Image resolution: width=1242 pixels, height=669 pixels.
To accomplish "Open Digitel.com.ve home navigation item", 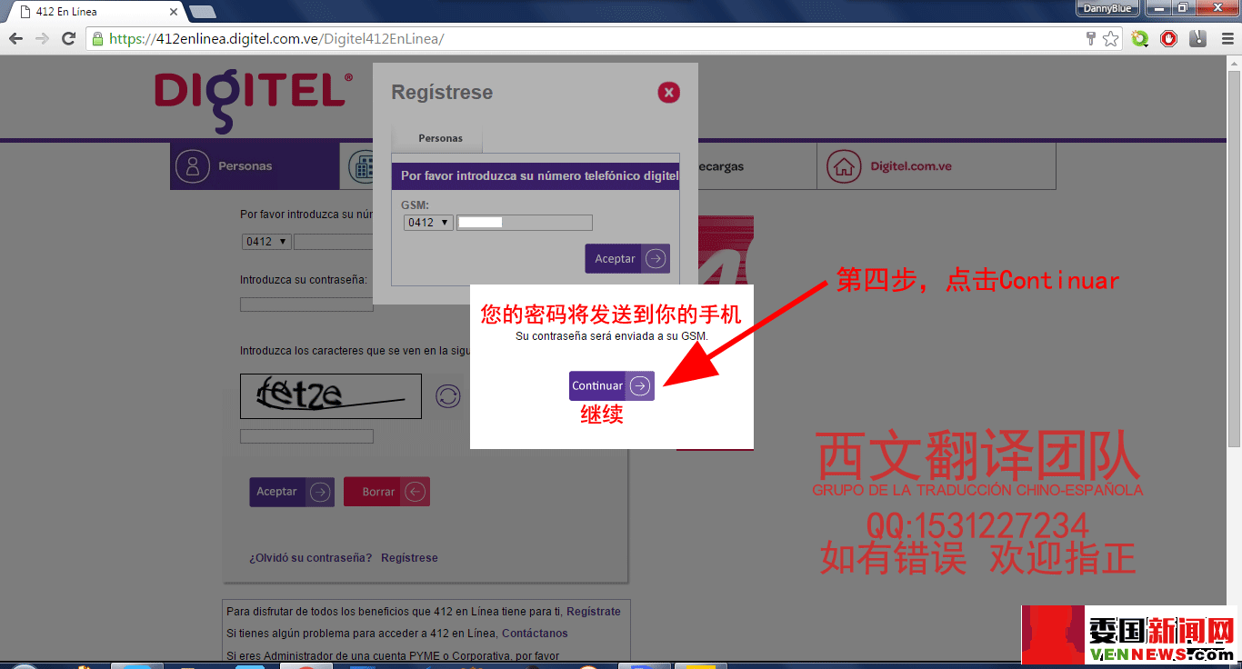I will pyautogui.click(x=937, y=166).
